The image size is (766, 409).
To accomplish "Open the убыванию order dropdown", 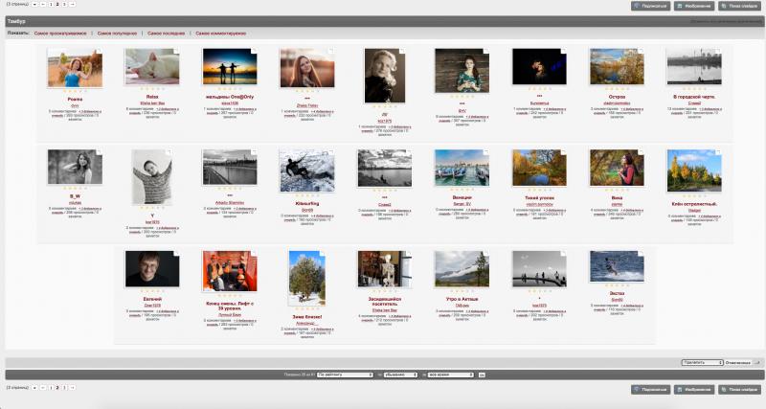I will (x=400, y=375).
